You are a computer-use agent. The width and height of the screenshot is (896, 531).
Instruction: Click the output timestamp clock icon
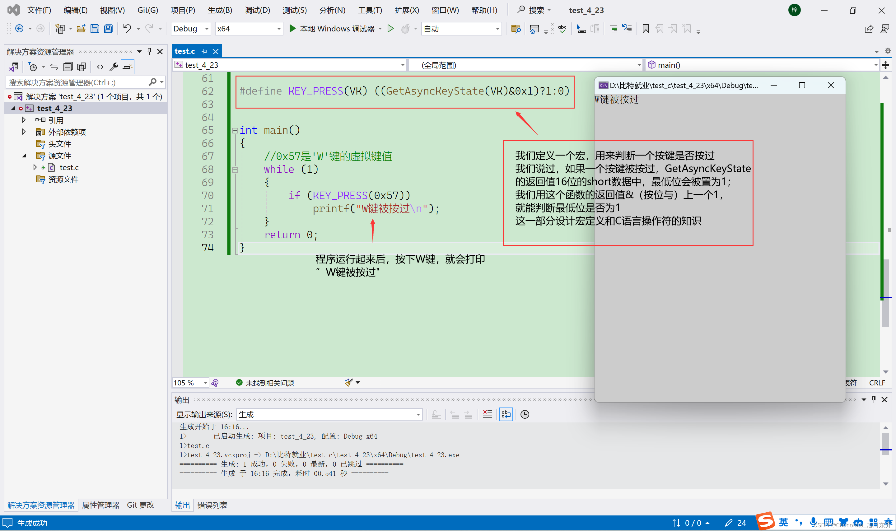pos(525,414)
